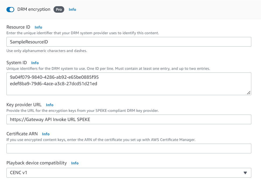Click the empty Certificate ARN field
The image size is (261, 183).
(129, 149)
